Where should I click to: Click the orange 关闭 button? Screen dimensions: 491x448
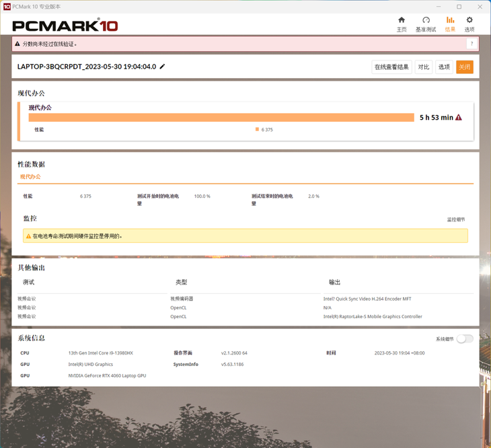coord(464,67)
